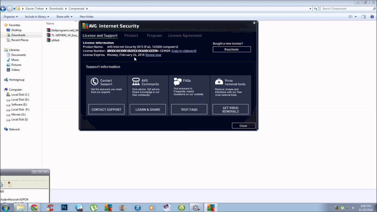This screenshot has height=212, width=377.
Task: Click the AVG logo in dialog title
Action: click(x=90, y=26)
